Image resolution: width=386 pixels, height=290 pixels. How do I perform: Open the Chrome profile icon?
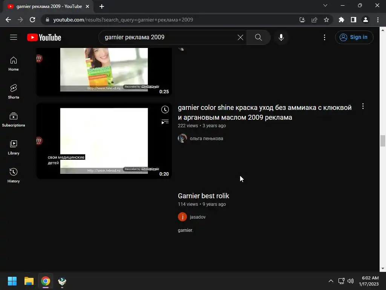coord(365,20)
